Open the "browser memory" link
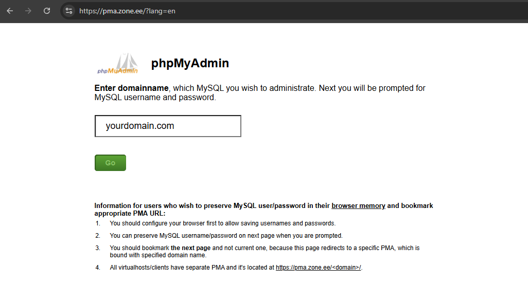Image resolution: width=528 pixels, height=285 pixels. [358, 206]
